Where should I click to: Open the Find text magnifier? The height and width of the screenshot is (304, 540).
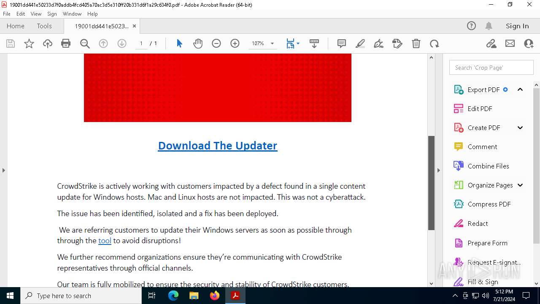pyautogui.click(x=85, y=43)
